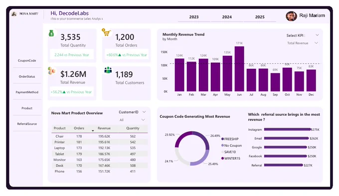Select the Jul revenue bar
The height and width of the screenshot is (196, 339).
point(251,80)
